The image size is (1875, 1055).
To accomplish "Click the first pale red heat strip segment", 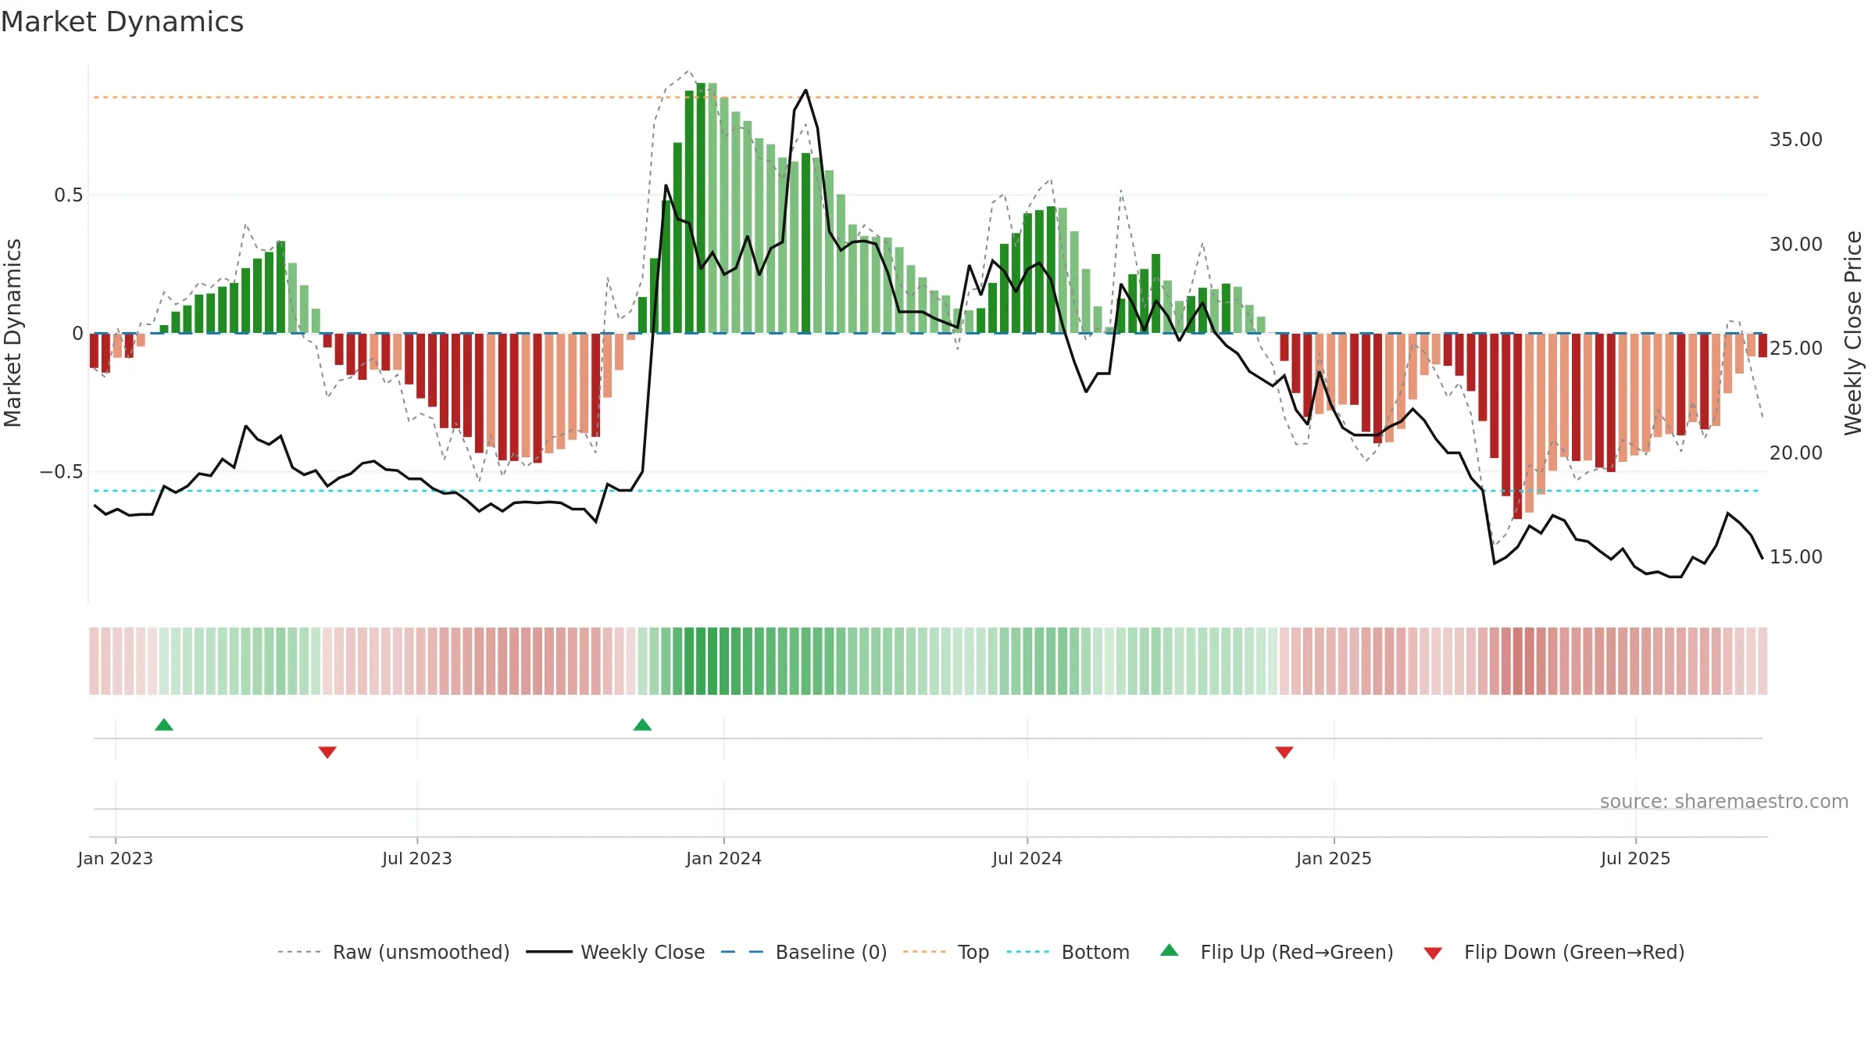I will tap(94, 661).
